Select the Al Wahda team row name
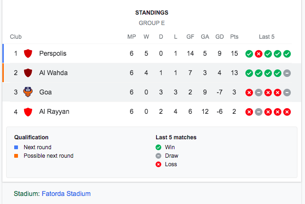 tap(53, 73)
